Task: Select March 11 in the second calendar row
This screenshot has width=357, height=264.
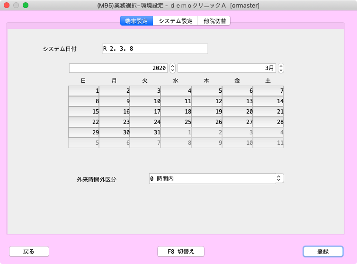Action: point(176,101)
